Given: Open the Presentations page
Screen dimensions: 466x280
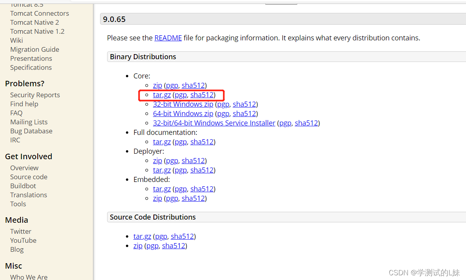Looking at the screenshot, I should coord(31,58).
